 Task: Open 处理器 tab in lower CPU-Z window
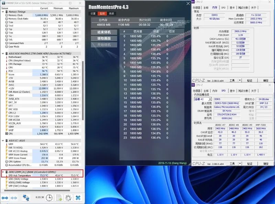pyautogui.click(x=196, y=91)
